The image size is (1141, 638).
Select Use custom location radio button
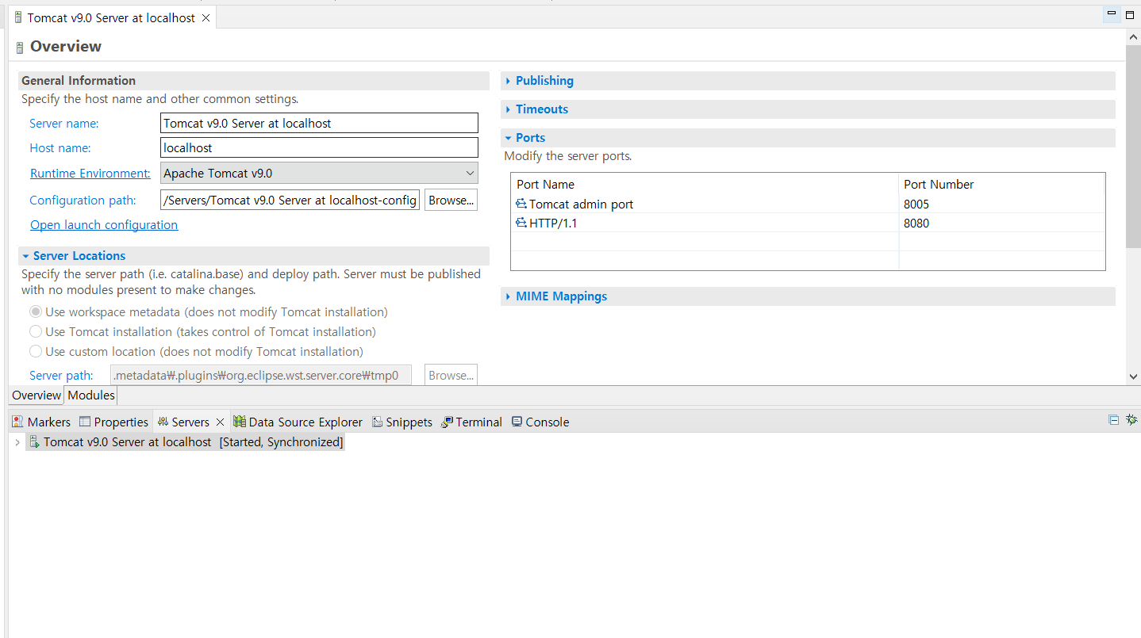36,351
